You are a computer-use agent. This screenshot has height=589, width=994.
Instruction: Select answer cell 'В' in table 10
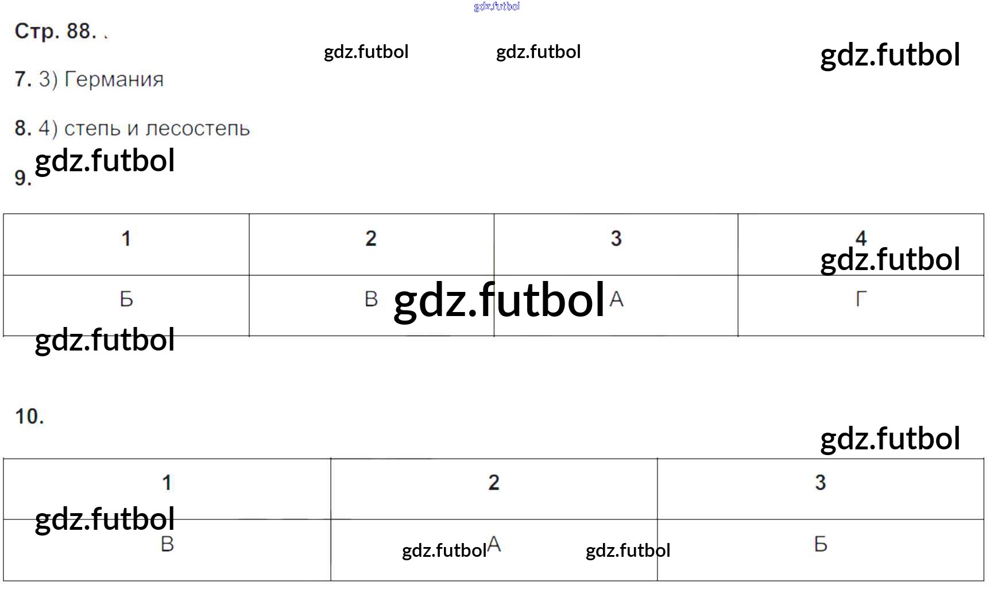(167, 544)
